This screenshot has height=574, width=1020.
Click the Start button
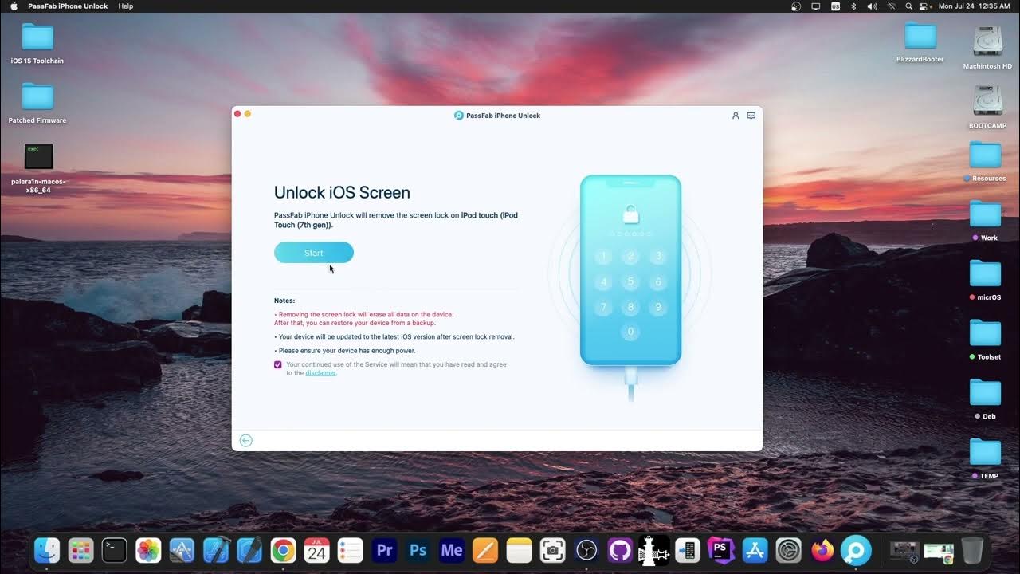click(314, 253)
